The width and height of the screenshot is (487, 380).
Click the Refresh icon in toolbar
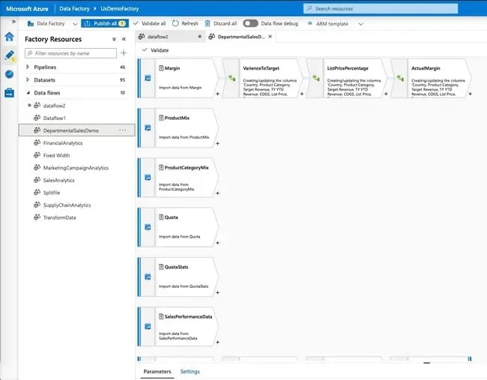(x=176, y=23)
